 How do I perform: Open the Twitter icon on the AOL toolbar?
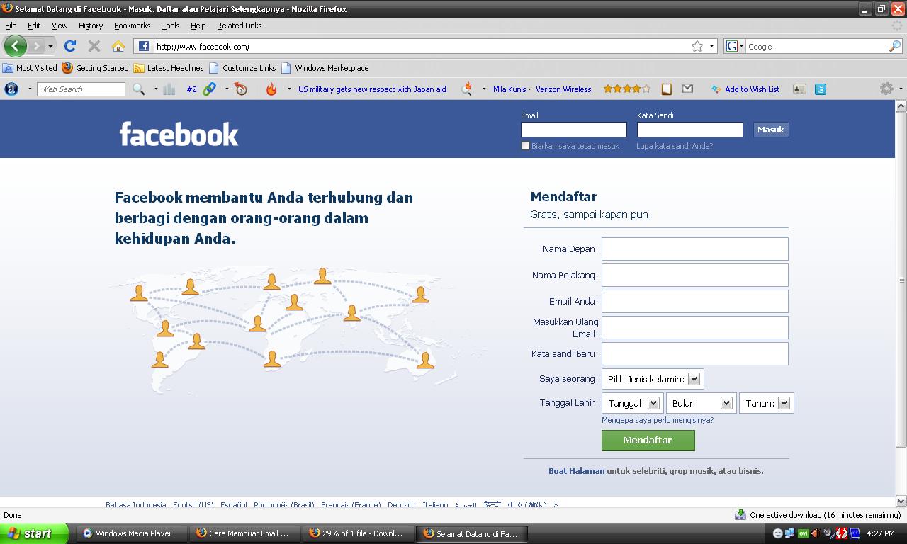click(x=819, y=89)
